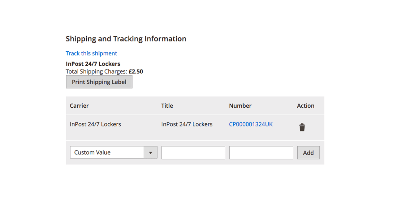Click the bold InPost 24/7 Lockers method name
393x201 pixels.
tap(93, 64)
